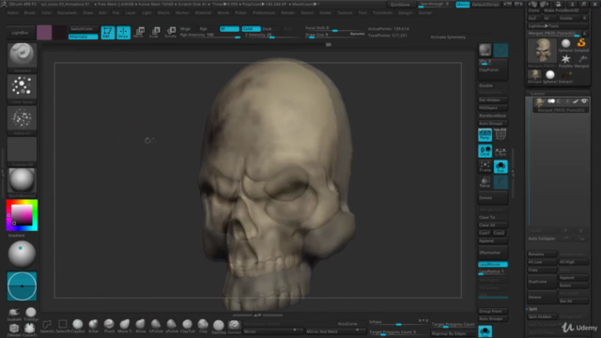Open the Zplugin menu
Screen dimensions: 601x338
coord(405,12)
